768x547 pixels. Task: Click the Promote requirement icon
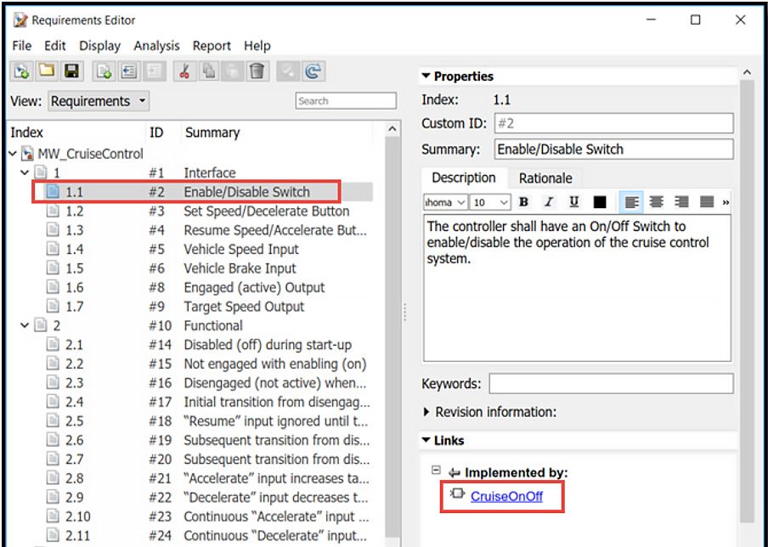(130, 74)
